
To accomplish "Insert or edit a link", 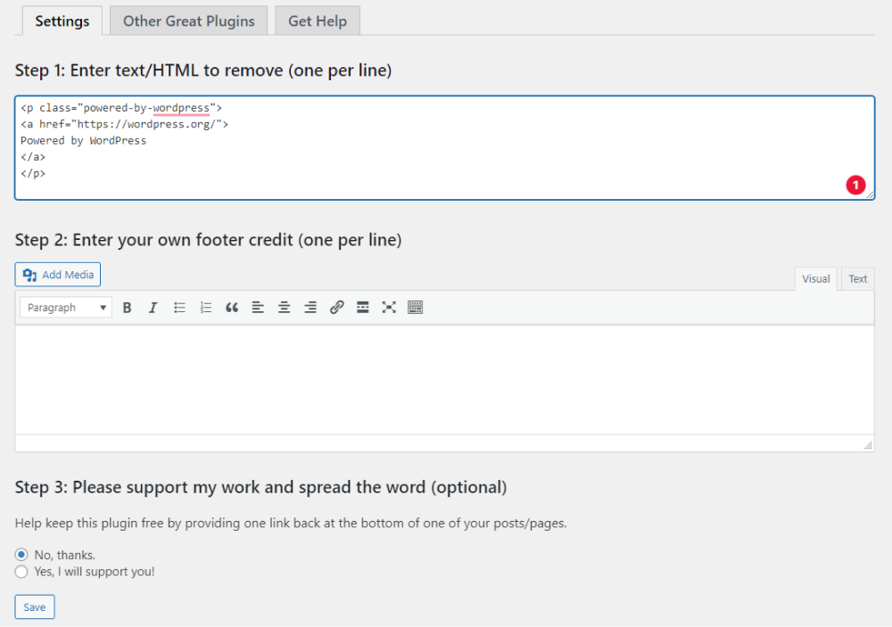I will [336, 308].
